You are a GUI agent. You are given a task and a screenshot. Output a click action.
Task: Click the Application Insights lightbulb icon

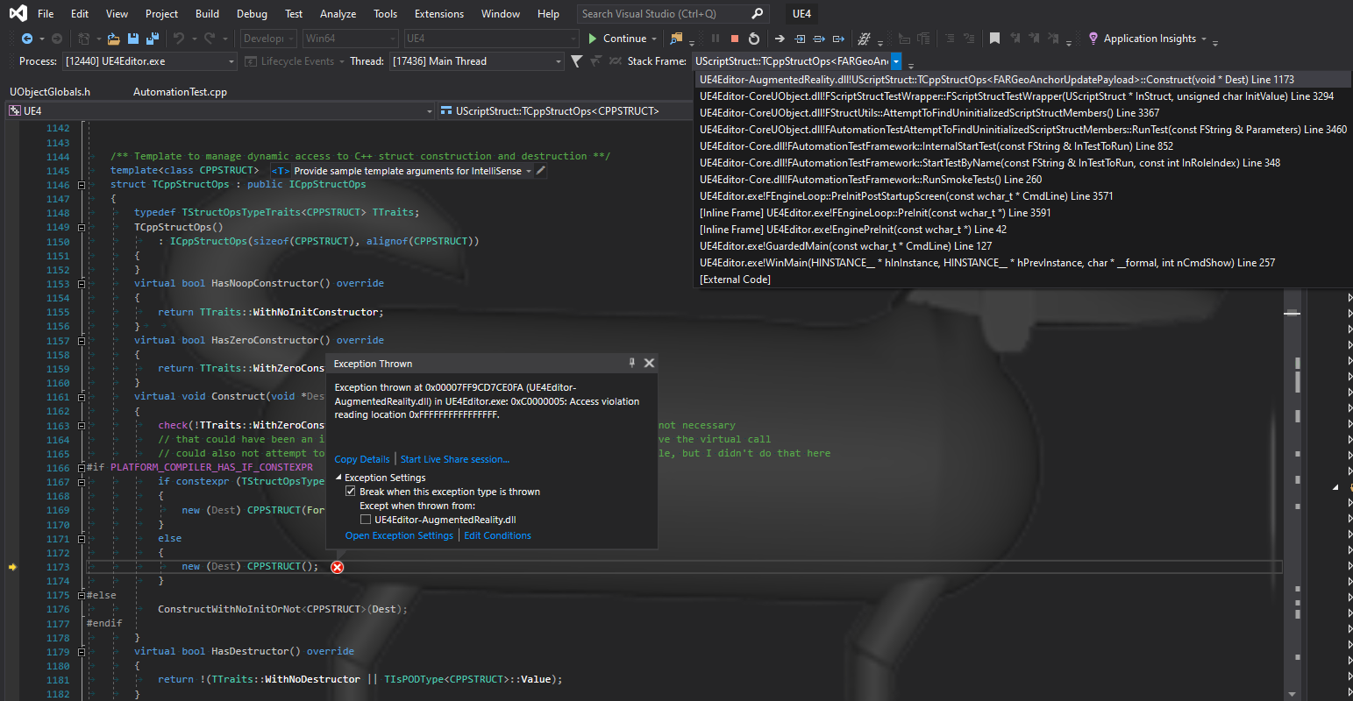1093,39
